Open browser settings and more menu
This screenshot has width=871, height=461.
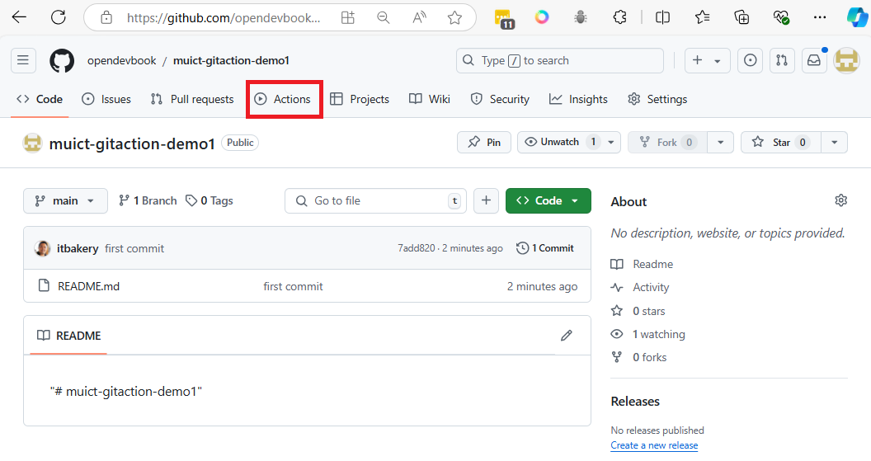pyautogui.click(x=820, y=17)
